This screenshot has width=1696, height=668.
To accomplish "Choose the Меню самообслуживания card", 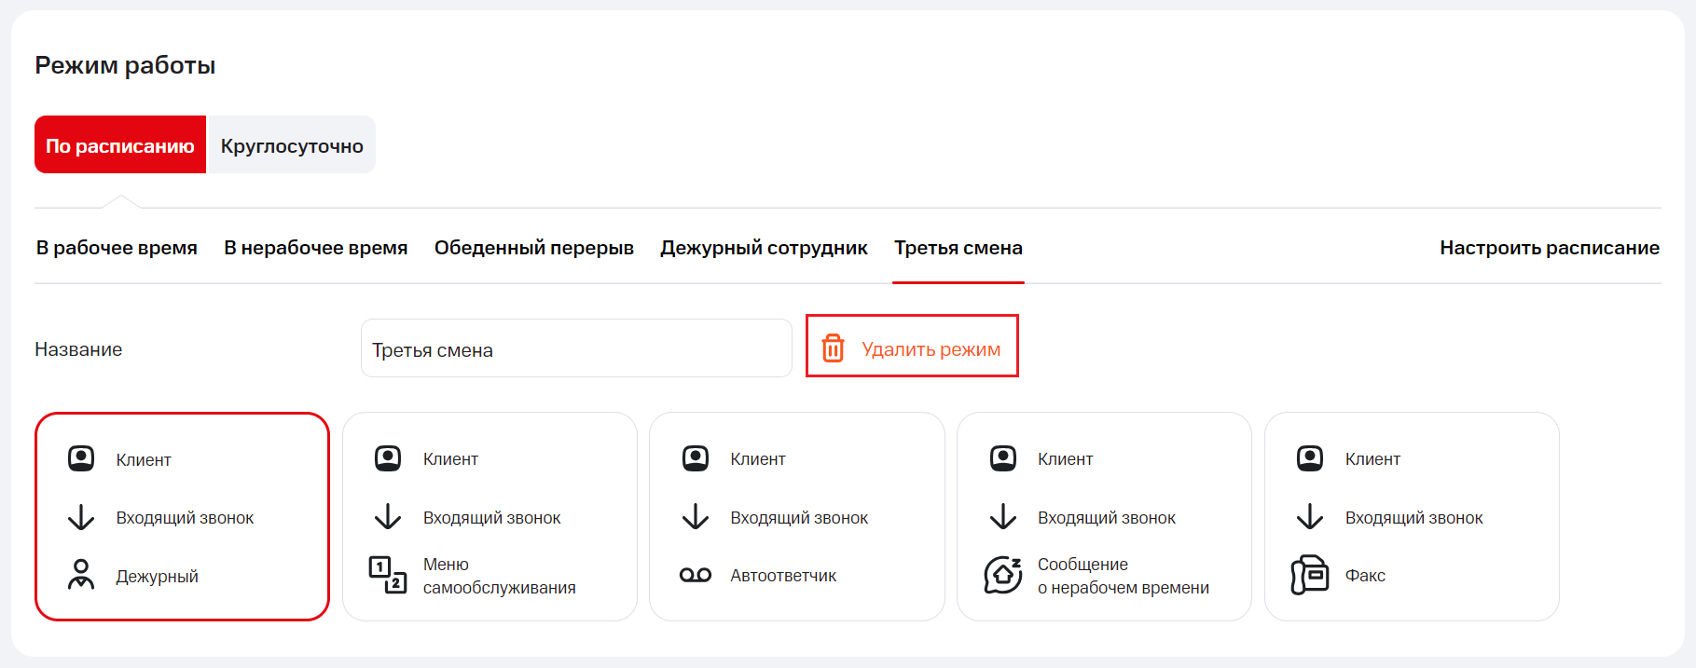I will [x=489, y=516].
